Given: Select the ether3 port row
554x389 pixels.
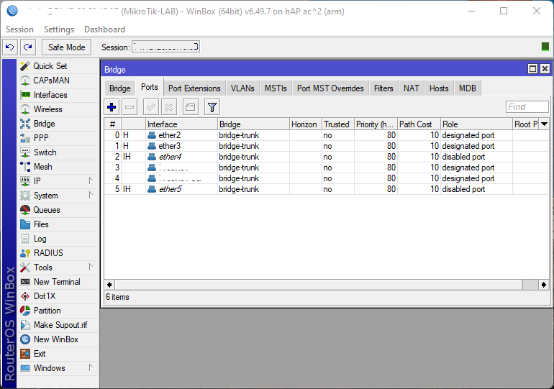Looking at the screenshot, I should 327,146.
